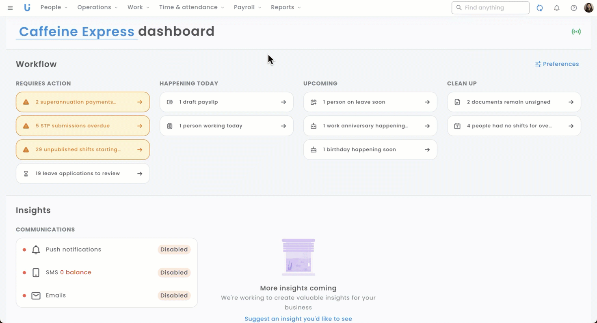Image resolution: width=597 pixels, height=323 pixels.
Task: Expand the People dropdown menu
Action: tap(54, 7)
